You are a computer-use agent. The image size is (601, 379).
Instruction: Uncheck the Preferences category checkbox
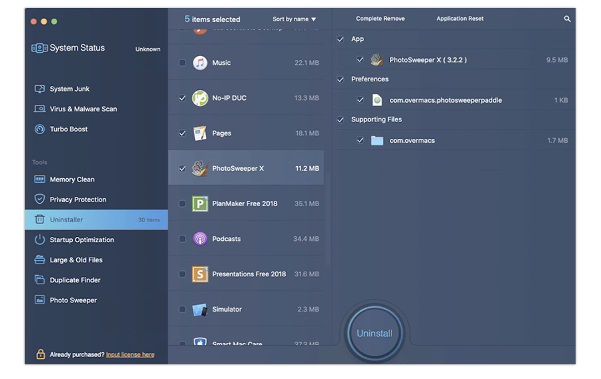pyautogui.click(x=341, y=79)
